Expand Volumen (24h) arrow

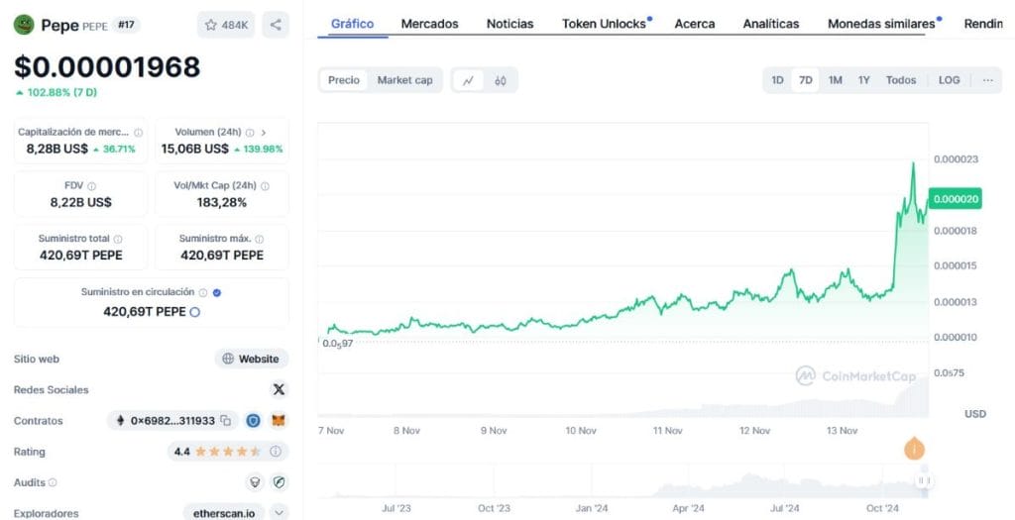pos(264,133)
